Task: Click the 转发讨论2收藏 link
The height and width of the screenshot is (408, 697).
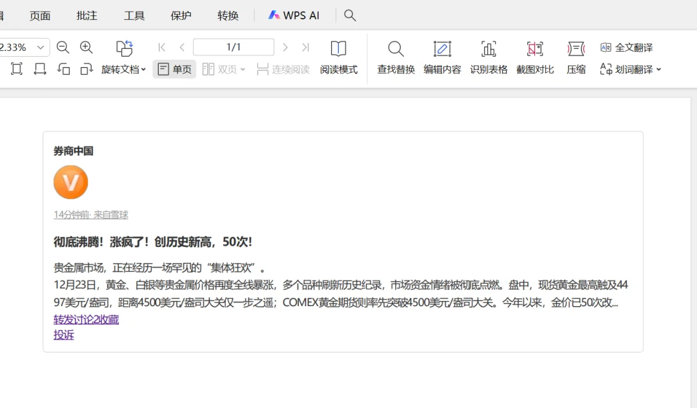Action: pos(86,320)
